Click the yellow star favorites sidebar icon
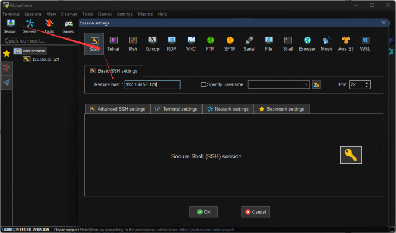Image resolution: width=396 pixels, height=233 pixels. tap(6, 54)
